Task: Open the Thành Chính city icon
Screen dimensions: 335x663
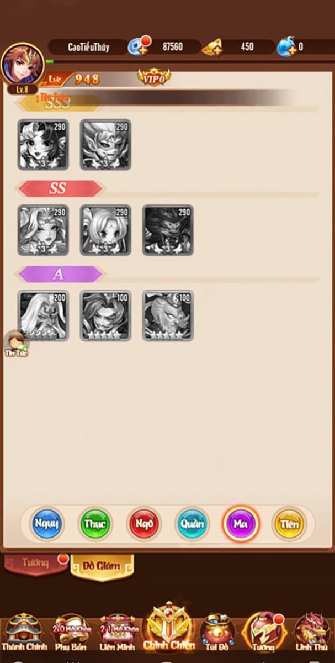Action: click(x=24, y=631)
